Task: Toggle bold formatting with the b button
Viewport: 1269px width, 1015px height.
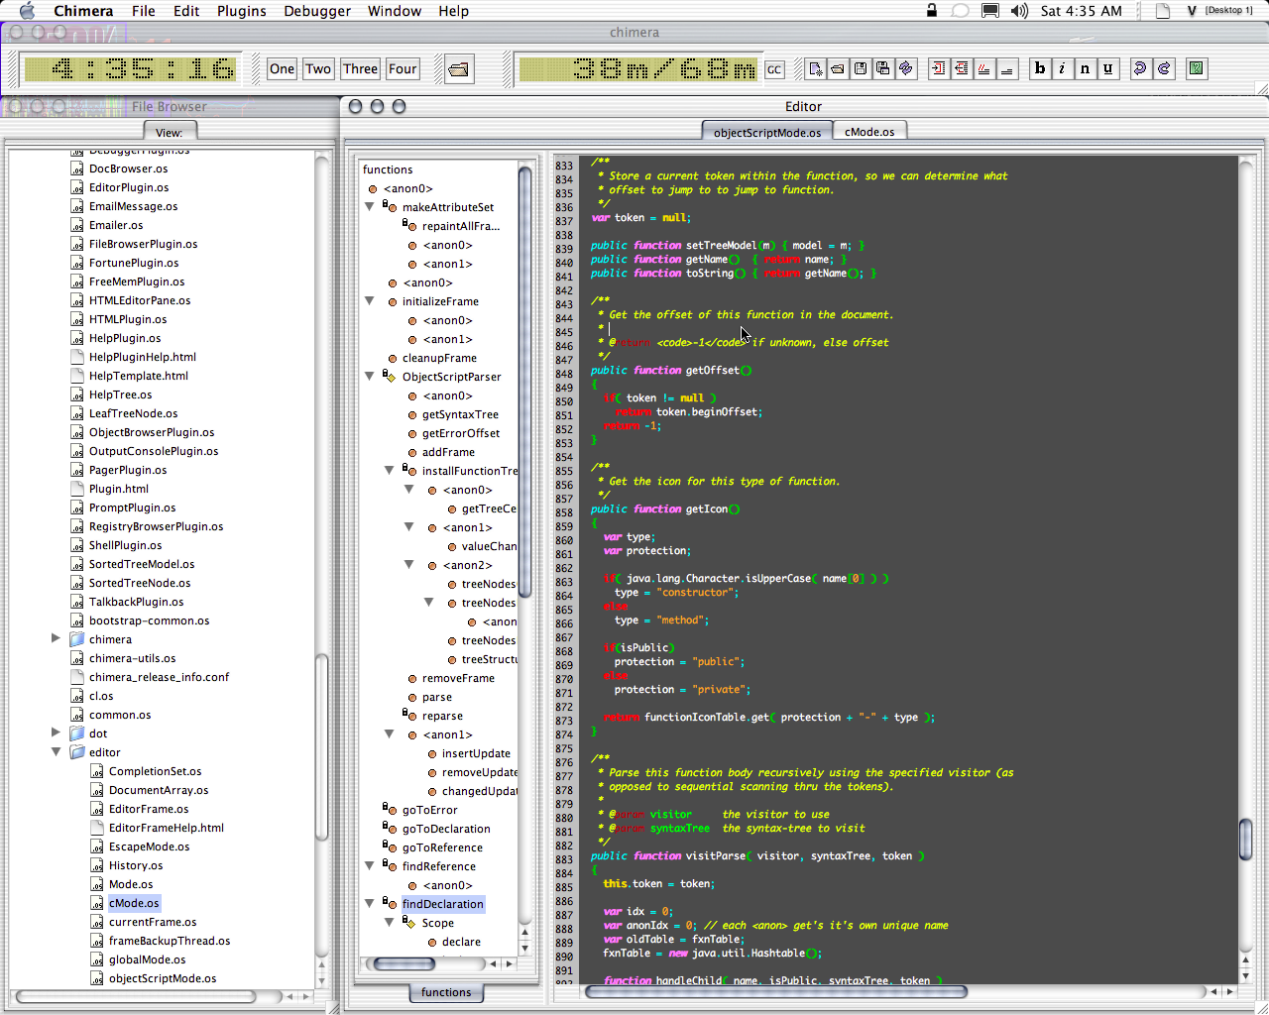Action: point(1039,68)
